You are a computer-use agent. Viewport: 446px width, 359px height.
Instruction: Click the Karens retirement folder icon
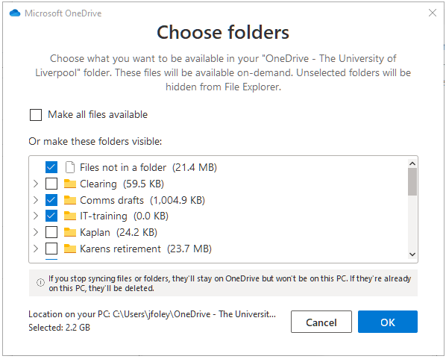click(x=70, y=249)
